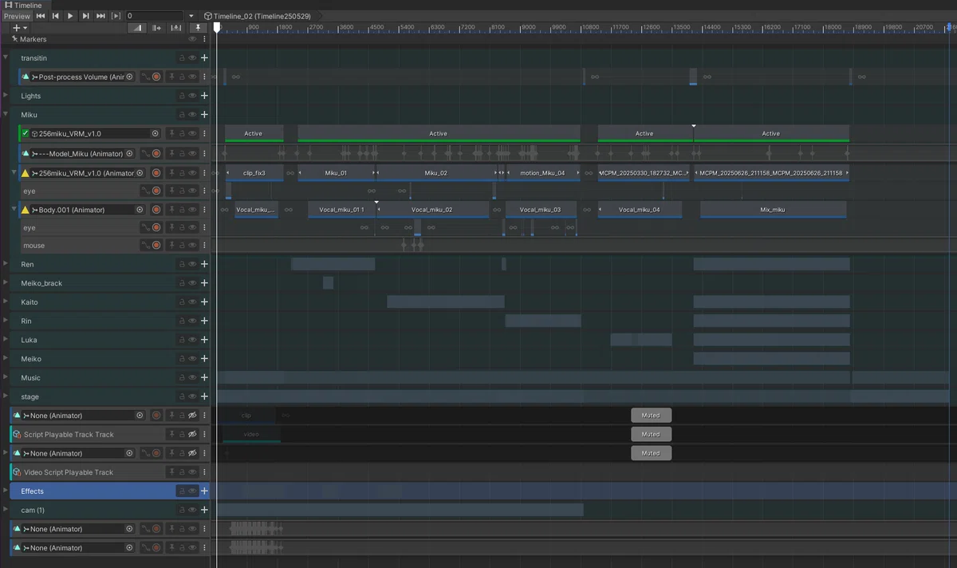The height and width of the screenshot is (568, 957).
Task: Toggle visibility of the Markers row
Action: 192,39
